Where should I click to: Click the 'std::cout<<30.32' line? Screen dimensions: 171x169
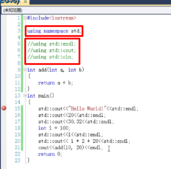[x=76, y=122]
